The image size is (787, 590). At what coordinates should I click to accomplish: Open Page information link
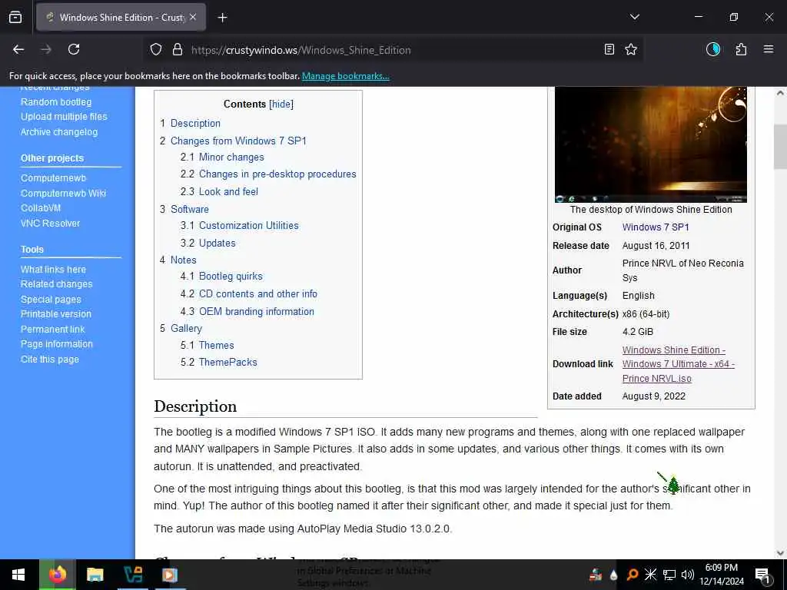tap(57, 344)
